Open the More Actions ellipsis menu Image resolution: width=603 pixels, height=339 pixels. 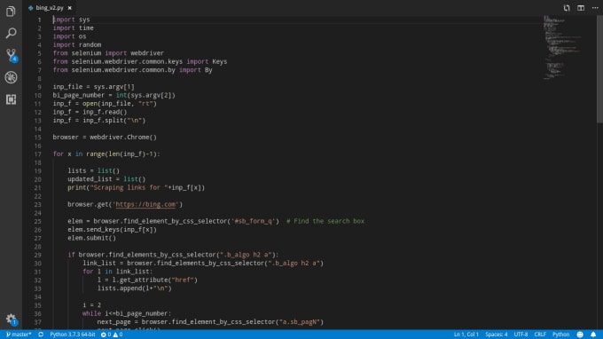coord(595,8)
